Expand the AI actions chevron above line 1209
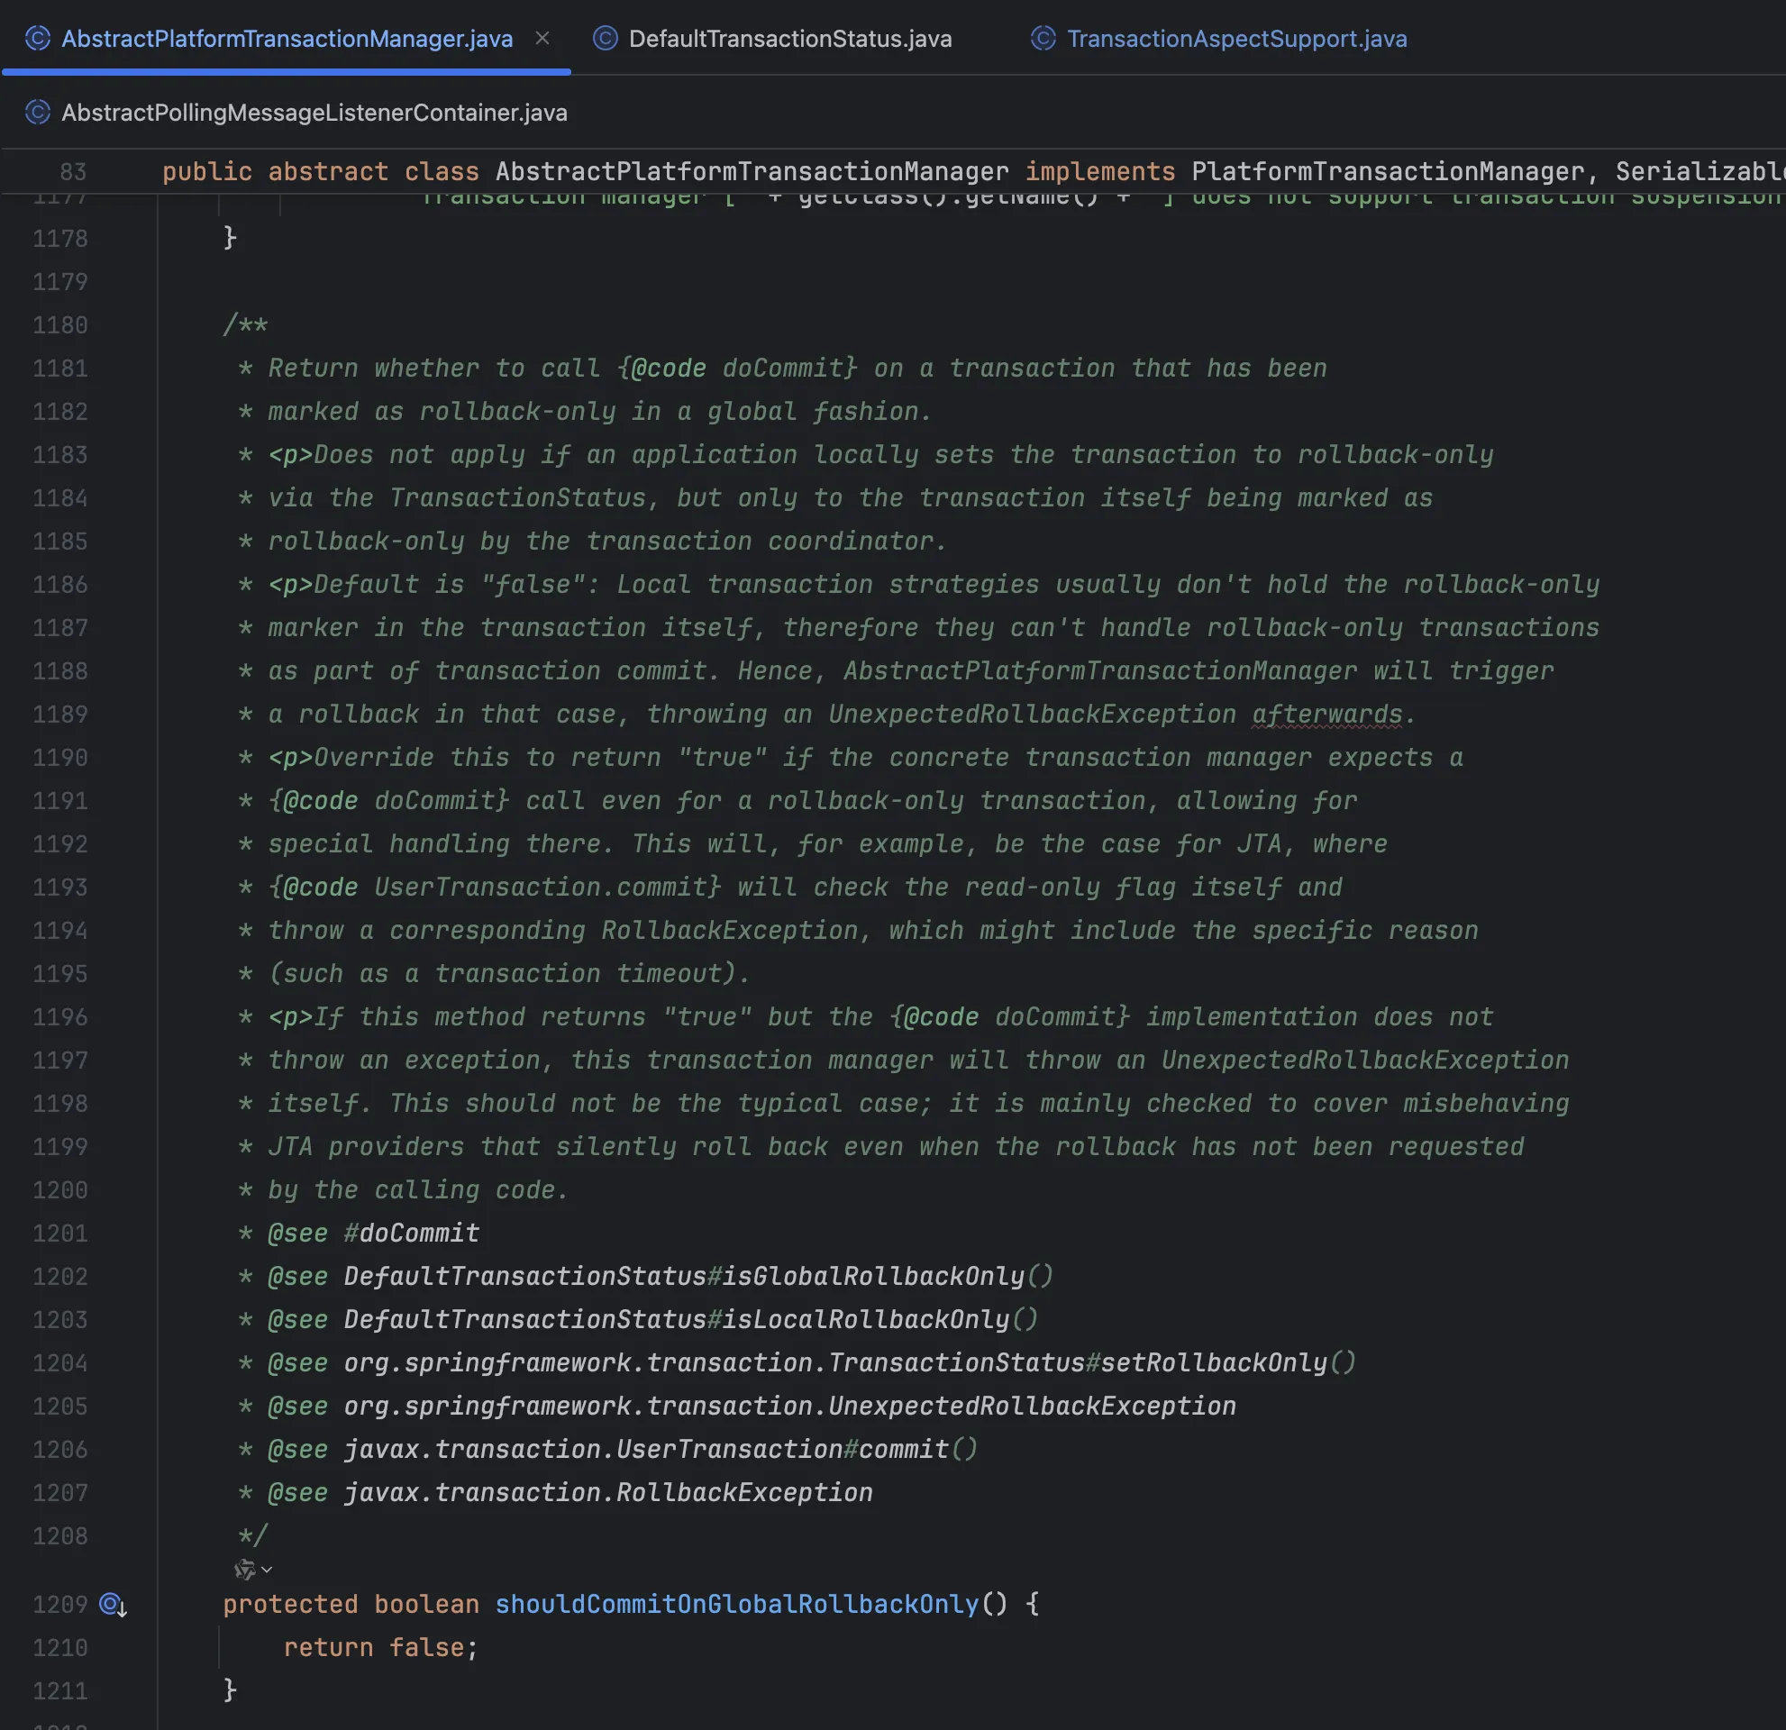The width and height of the screenshot is (1786, 1730). [x=267, y=1570]
